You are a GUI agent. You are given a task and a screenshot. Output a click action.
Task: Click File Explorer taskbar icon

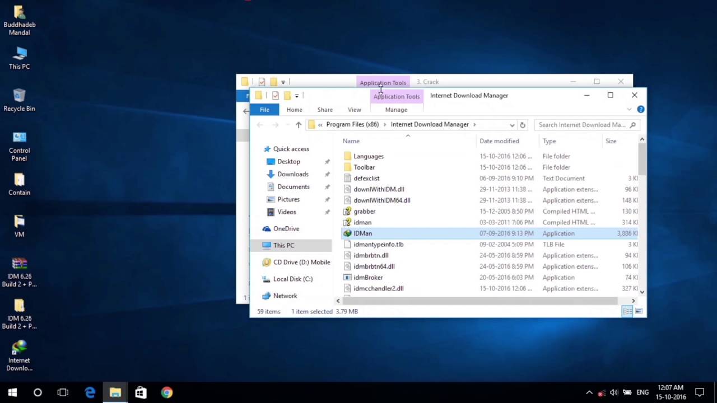coord(115,392)
